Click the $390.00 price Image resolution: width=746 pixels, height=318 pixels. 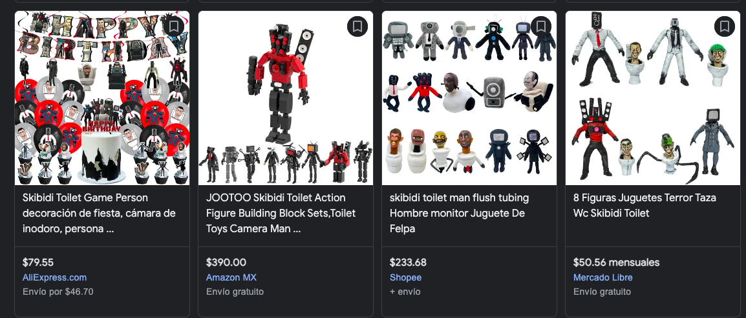coord(226,263)
